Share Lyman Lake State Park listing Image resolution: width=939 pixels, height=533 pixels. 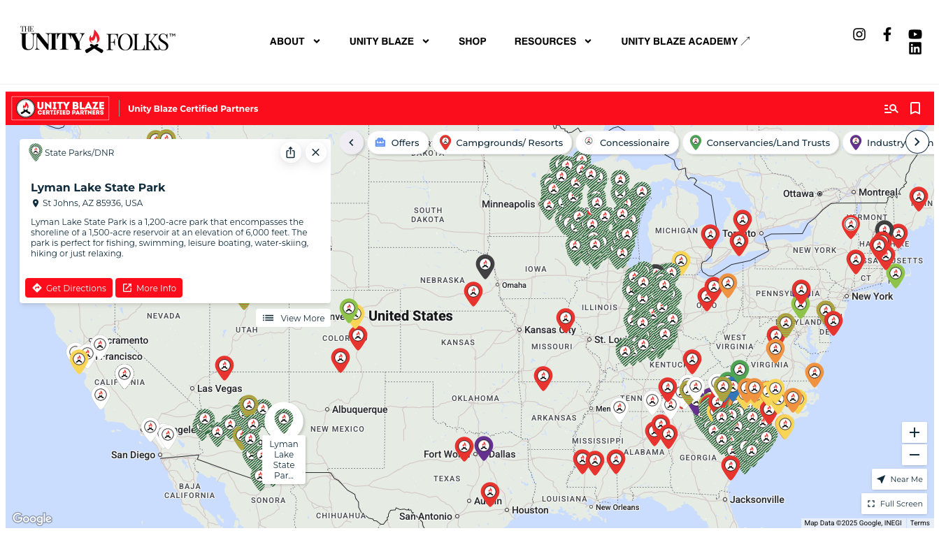click(x=291, y=152)
